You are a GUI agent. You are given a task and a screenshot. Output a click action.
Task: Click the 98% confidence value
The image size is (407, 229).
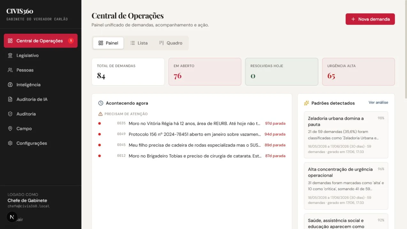pos(381,118)
